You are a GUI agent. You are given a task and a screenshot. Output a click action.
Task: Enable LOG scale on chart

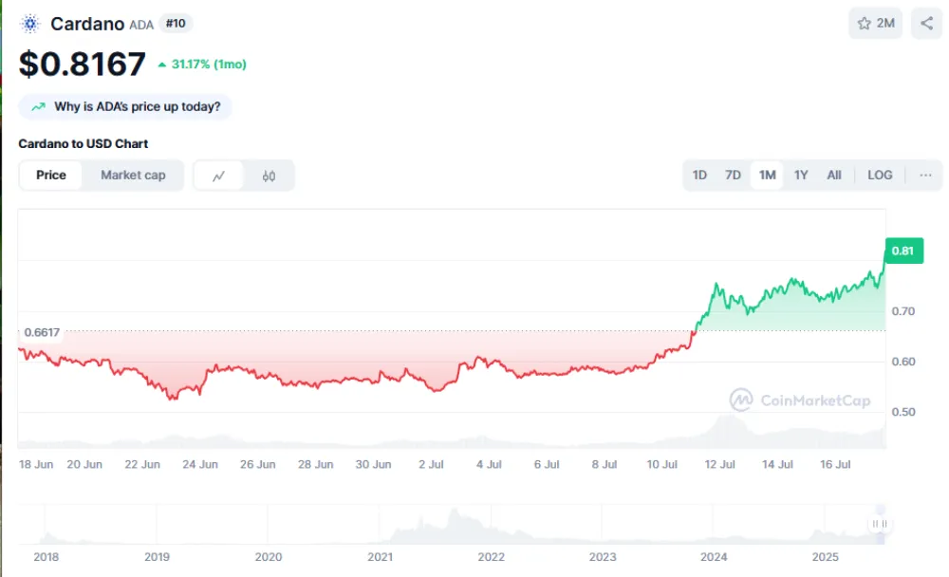(x=880, y=176)
